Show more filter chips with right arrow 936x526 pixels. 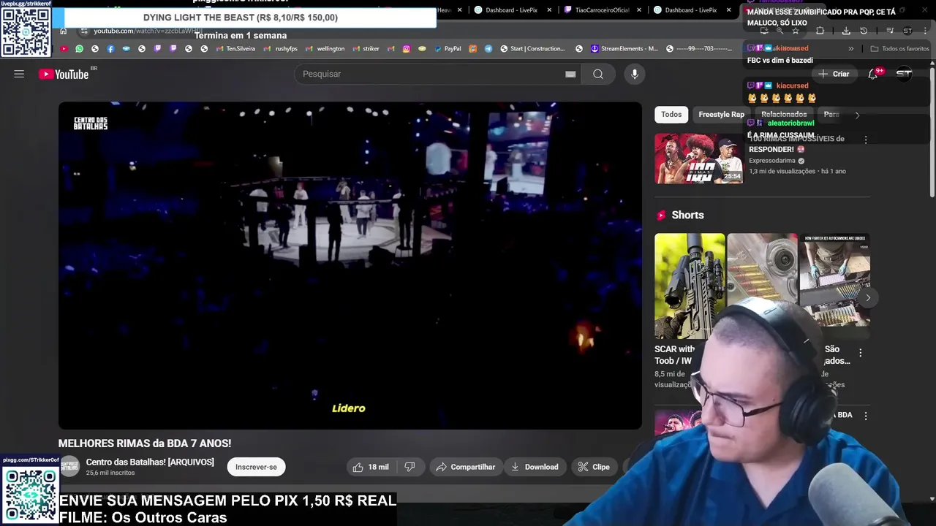click(x=857, y=115)
